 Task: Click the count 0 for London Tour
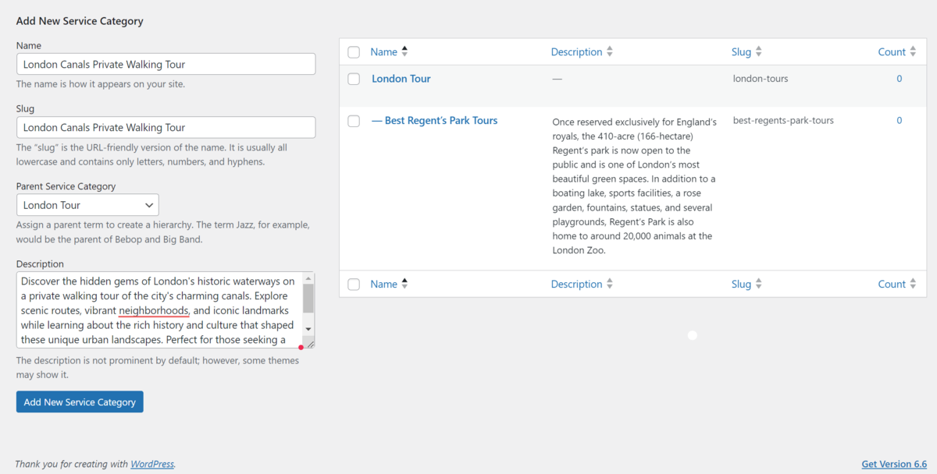click(900, 79)
